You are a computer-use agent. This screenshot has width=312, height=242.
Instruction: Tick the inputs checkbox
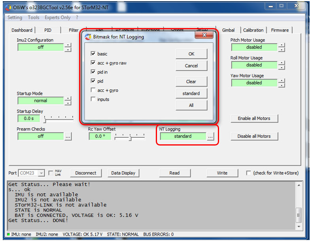[x=93, y=99]
